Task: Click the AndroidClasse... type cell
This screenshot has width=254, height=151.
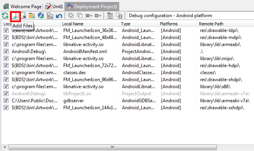Action: click(138, 73)
